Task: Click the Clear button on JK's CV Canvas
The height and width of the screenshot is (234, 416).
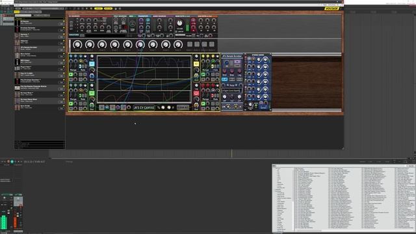Action: pyautogui.click(x=183, y=107)
